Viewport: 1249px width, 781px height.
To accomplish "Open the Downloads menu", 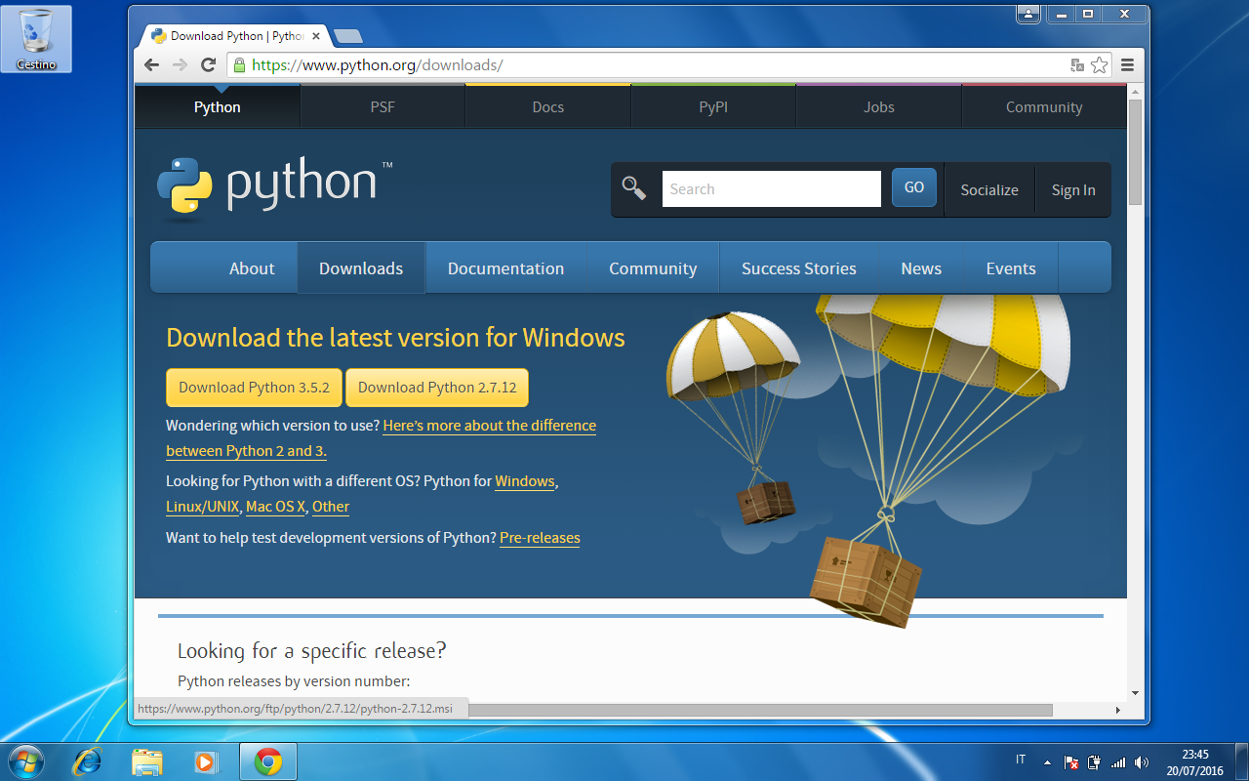I will 361,268.
